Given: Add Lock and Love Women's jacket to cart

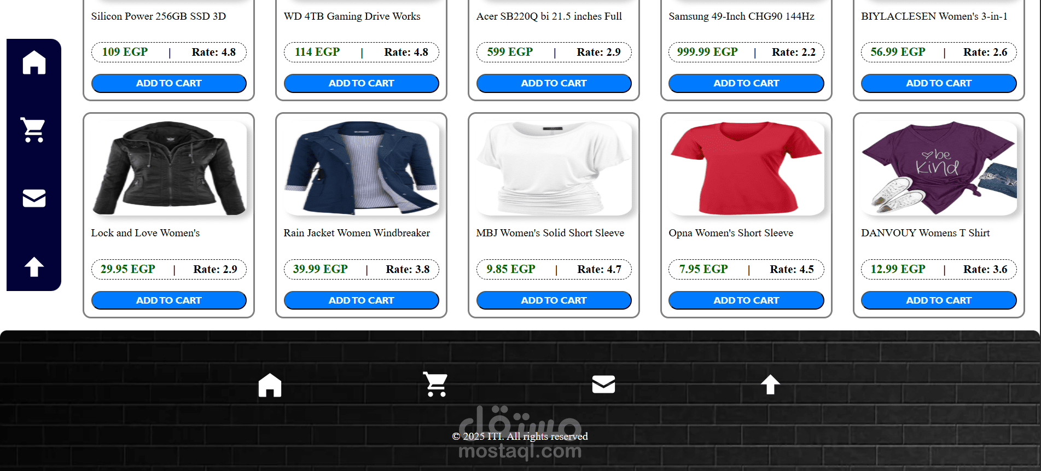Looking at the screenshot, I should [168, 300].
